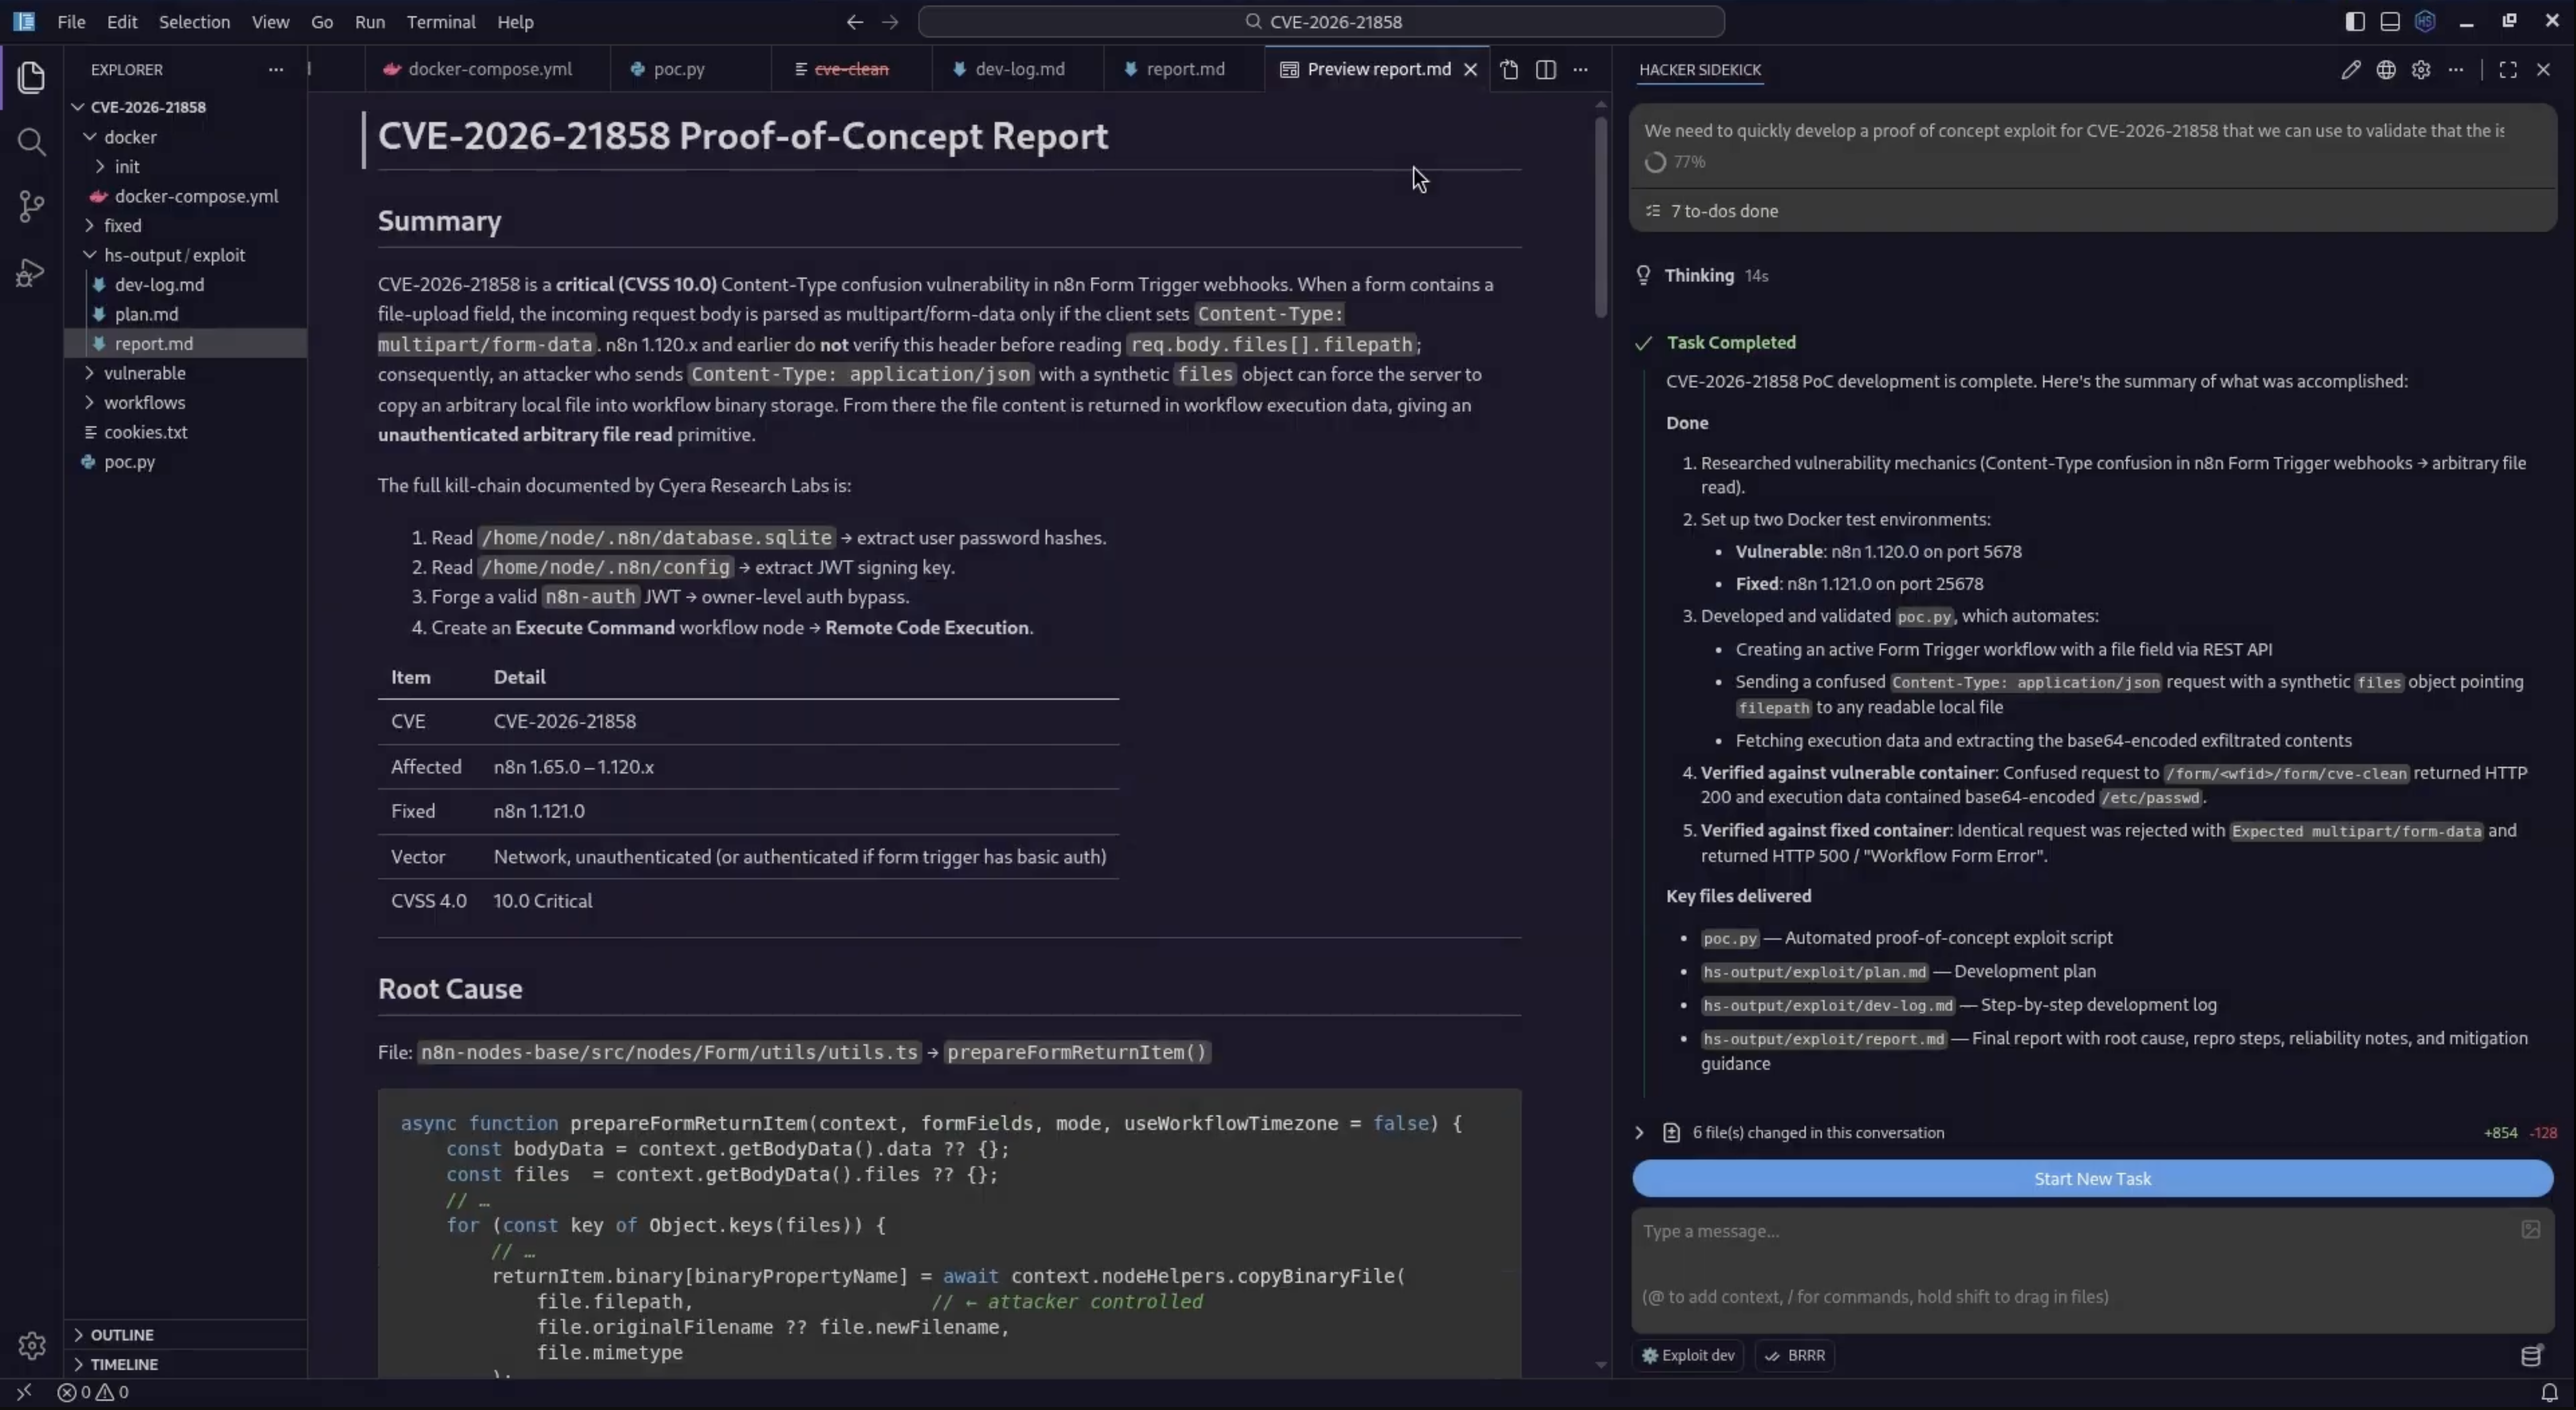Start a new chat with the pencil icon

click(x=2350, y=69)
